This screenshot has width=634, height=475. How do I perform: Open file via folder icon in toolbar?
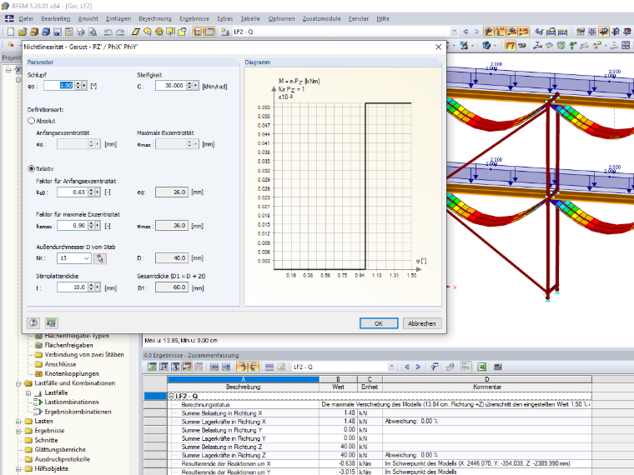pyautogui.click(x=23, y=32)
